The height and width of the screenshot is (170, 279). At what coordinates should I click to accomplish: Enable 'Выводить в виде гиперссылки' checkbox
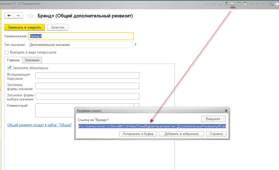(7, 52)
